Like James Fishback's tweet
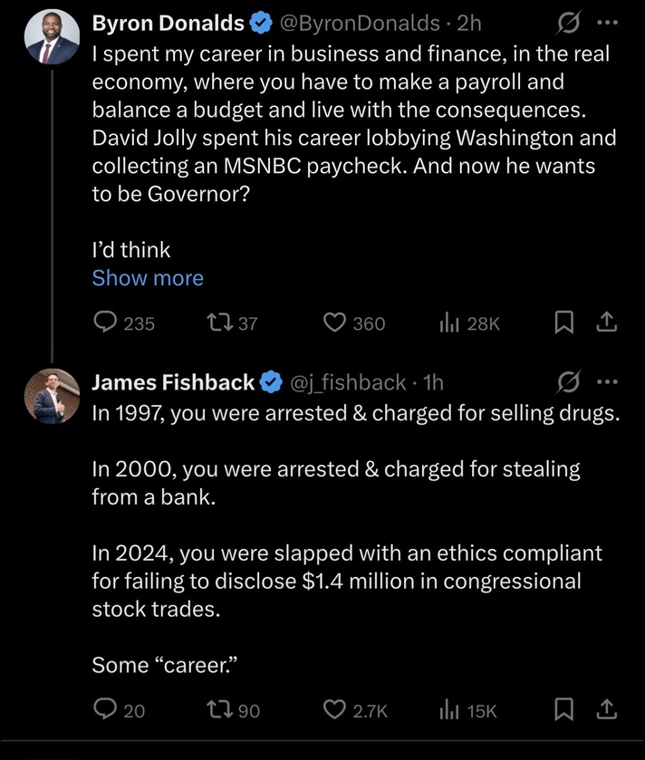 (x=356, y=710)
